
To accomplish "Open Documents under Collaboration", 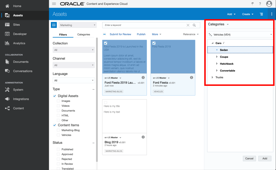I will tap(21, 62).
